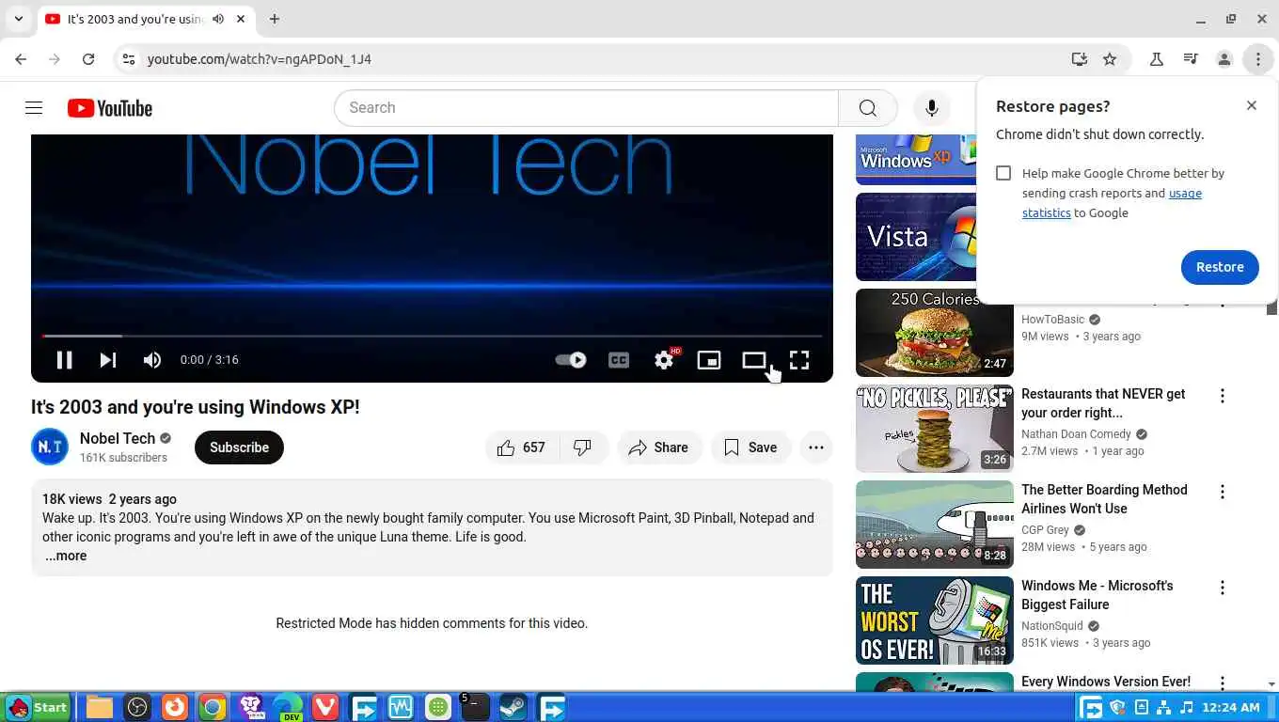Open the Chrome profile avatar
This screenshot has width=1279, height=722.
[1224, 59]
